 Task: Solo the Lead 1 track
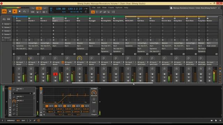pyautogui.click(x=55, y=77)
